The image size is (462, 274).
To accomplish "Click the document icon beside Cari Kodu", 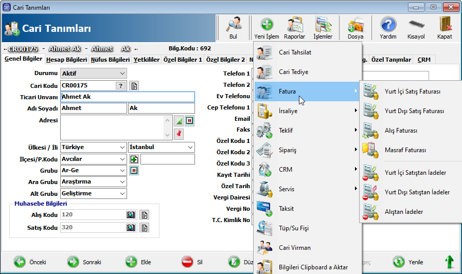I will point(134,85).
